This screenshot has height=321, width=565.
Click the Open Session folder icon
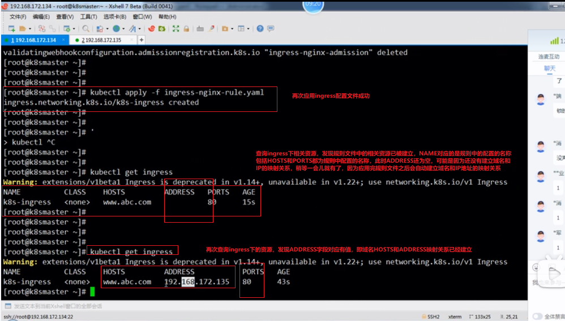point(22,28)
